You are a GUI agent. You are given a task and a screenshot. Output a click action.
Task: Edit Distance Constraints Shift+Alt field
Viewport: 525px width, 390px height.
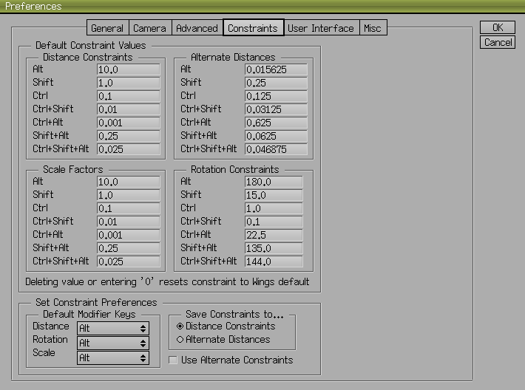129,136
